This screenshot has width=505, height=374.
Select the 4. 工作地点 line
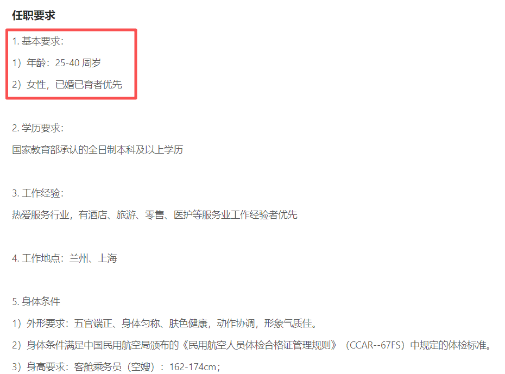(x=65, y=258)
